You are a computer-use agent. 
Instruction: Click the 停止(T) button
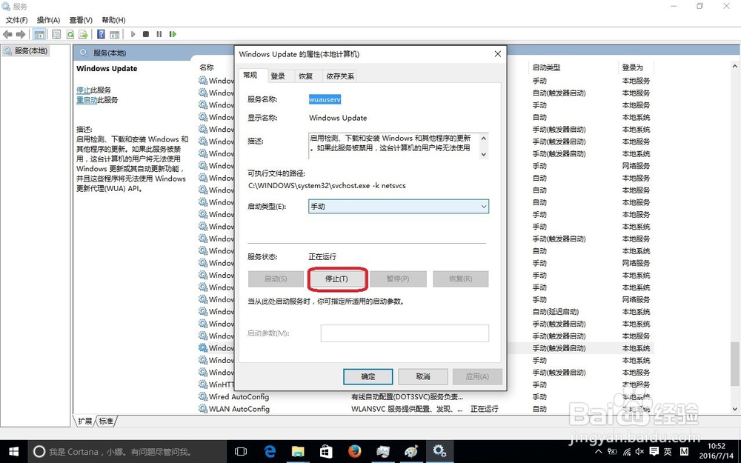coord(337,279)
